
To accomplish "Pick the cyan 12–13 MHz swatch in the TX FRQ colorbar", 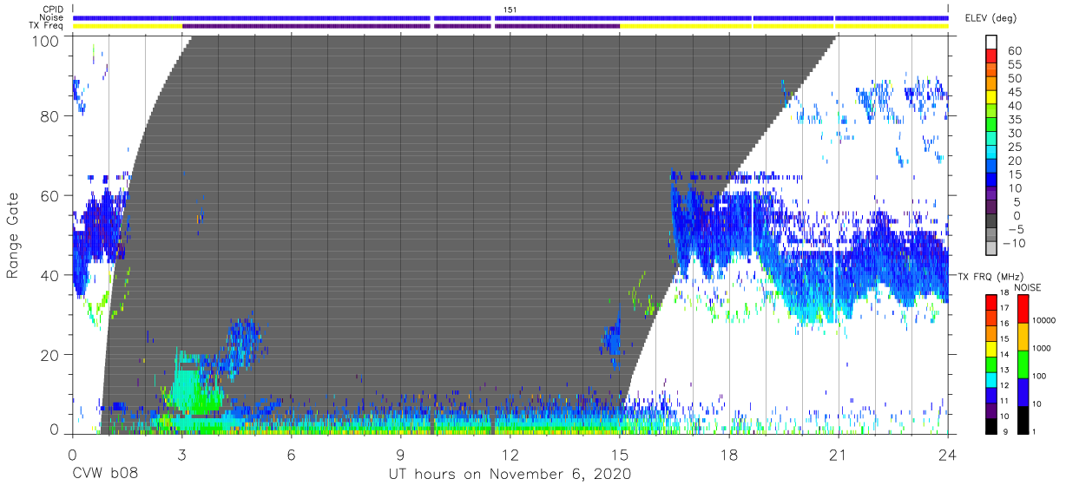I will (991, 379).
